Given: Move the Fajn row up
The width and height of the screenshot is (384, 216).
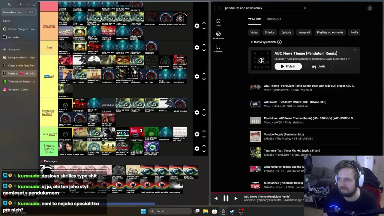Looking at the screenshot, I should [x=204, y=45].
